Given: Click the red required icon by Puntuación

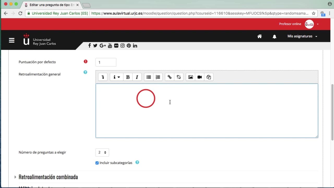Looking at the screenshot, I should [86, 62].
